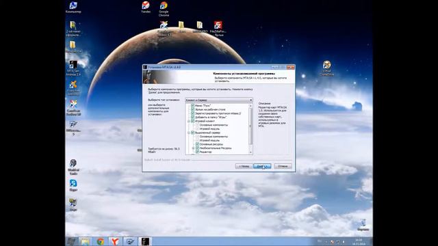Image resolution: width=438 pixels, height=246 pixels.
Task: Toggle the Зарегистрировать протокол mtasa:// checkbox
Action: 192,113
